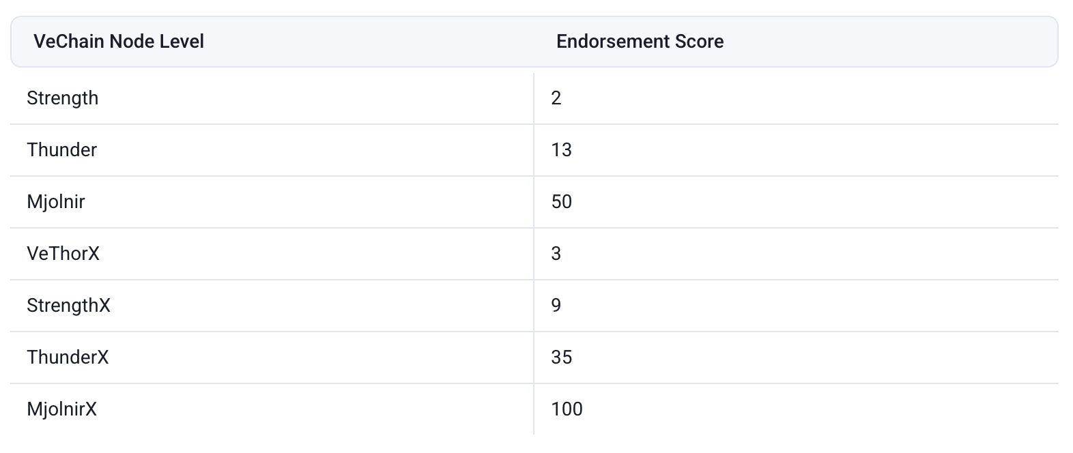Select the ThunderX node level cell
This screenshot has height=453, width=1073.
click(x=68, y=357)
